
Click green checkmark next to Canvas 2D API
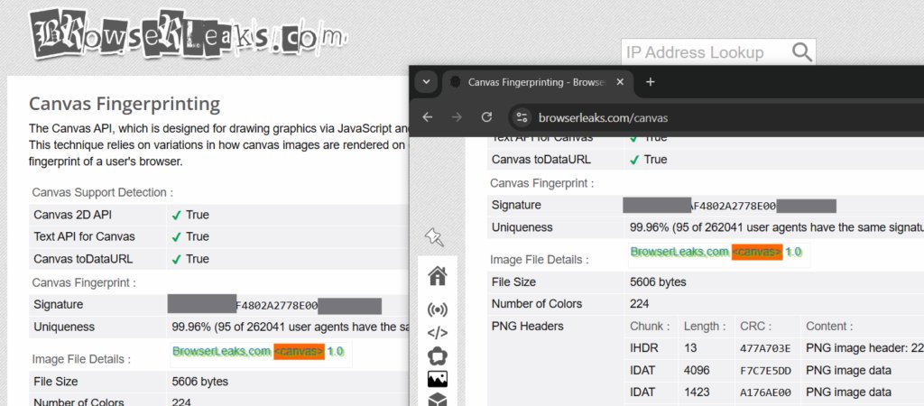(176, 215)
